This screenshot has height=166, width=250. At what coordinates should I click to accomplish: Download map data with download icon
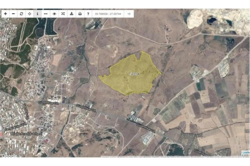(71, 14)
